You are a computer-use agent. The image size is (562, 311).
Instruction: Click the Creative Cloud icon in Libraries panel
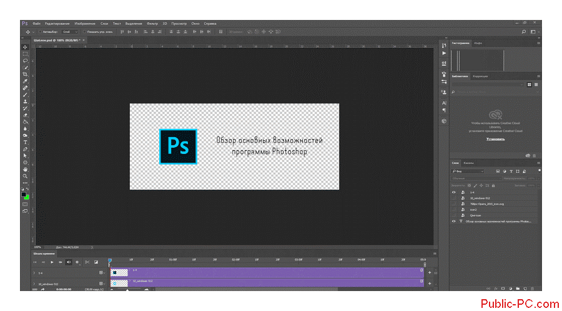tap(495, 115)
